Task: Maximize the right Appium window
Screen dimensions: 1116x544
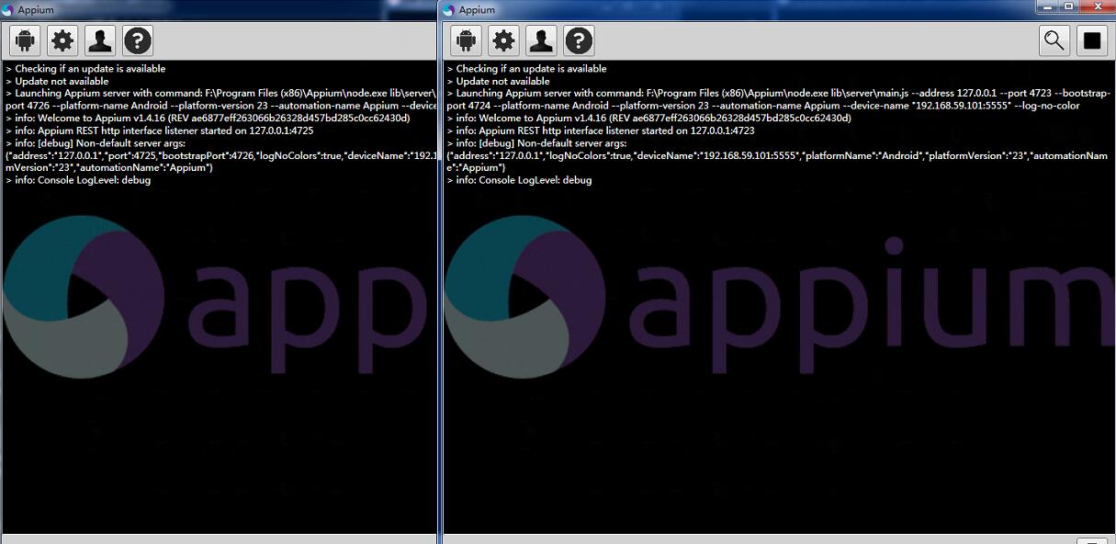Action: click(x=1068, y=6)
